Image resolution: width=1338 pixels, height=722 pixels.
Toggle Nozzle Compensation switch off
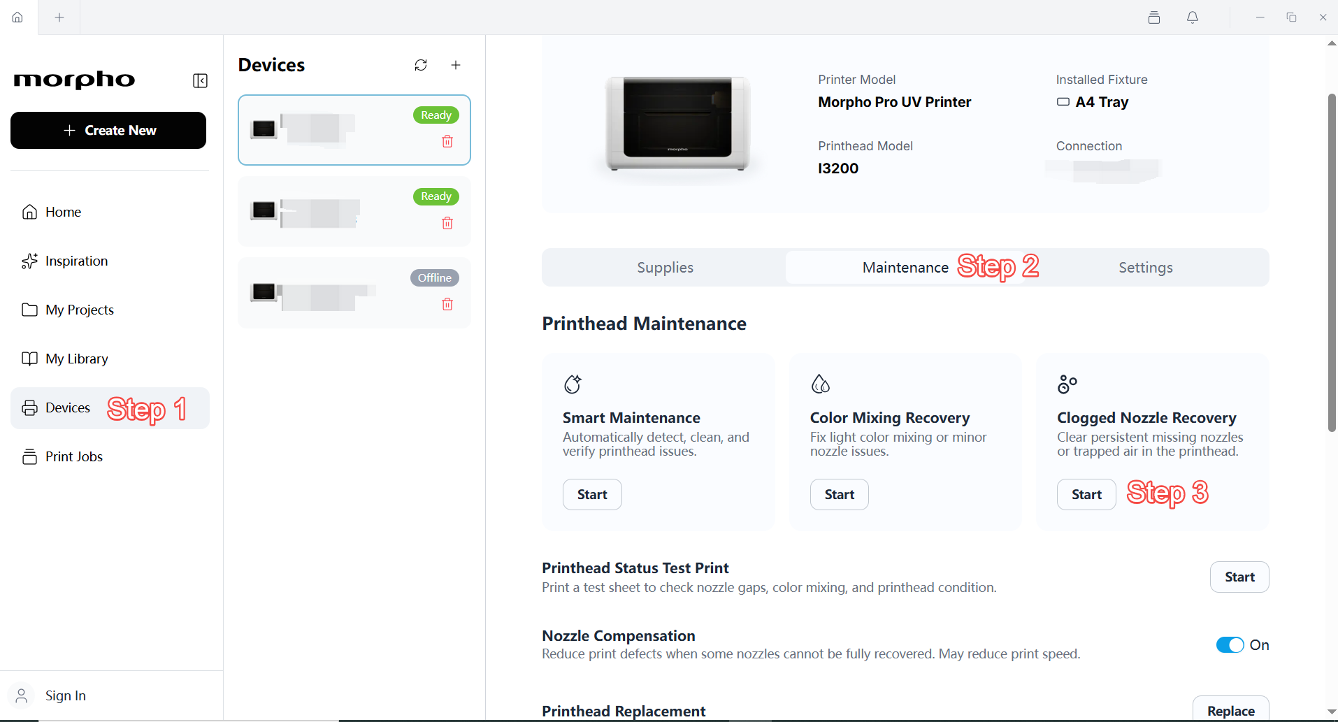[x=1230, y=645]
